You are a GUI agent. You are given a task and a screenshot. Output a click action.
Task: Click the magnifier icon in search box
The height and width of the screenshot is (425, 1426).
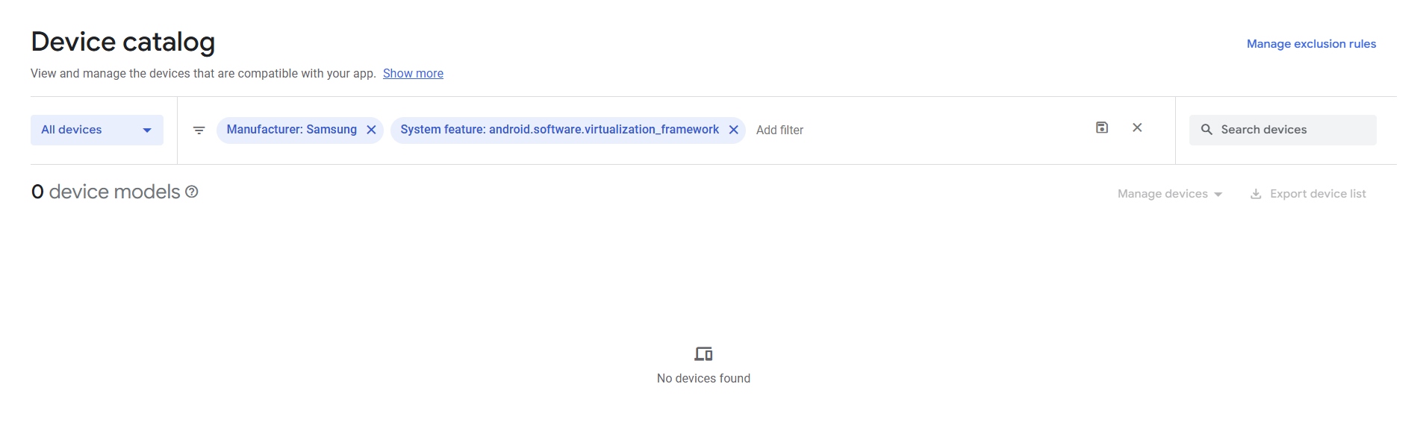1206,130
